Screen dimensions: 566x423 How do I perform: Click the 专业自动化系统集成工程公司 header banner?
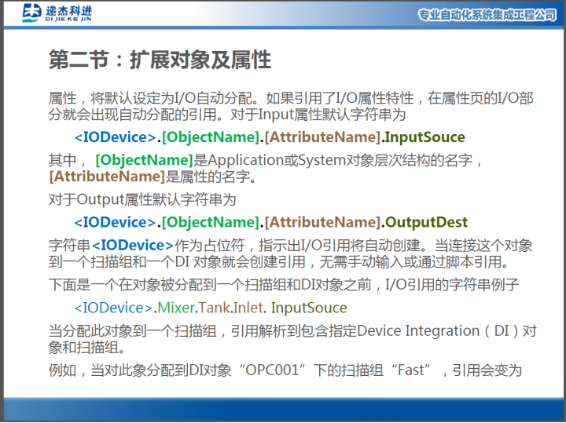pos(486,16)
